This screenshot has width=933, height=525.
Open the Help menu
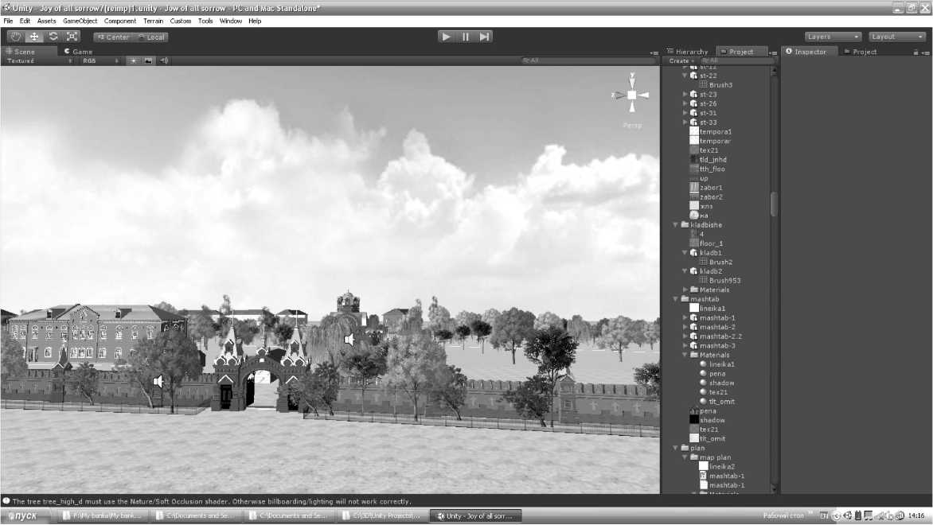click(x=255, y=21)
